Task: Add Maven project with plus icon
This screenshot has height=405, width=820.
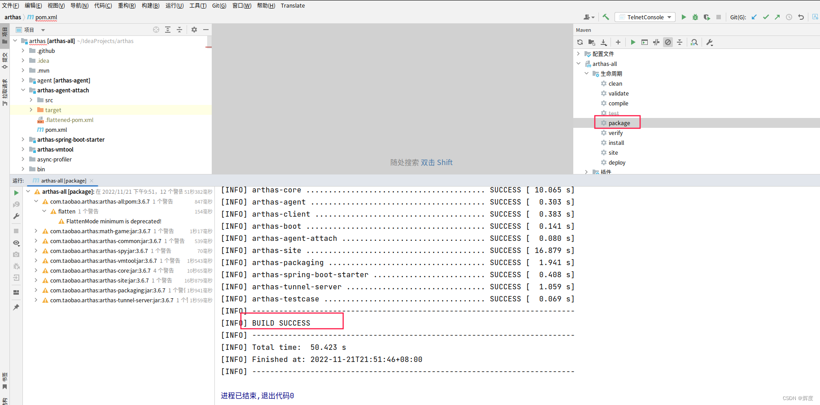Action: coord(618,42)
